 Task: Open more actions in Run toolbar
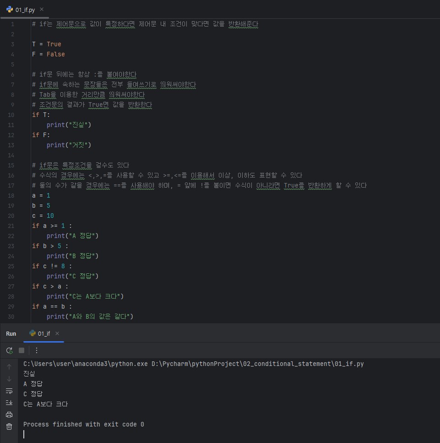tap(37, 351)
